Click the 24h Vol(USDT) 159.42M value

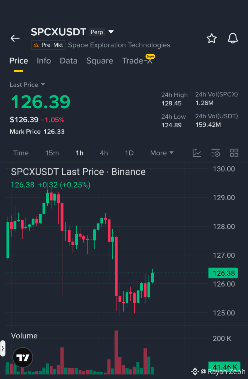(208, 125)
